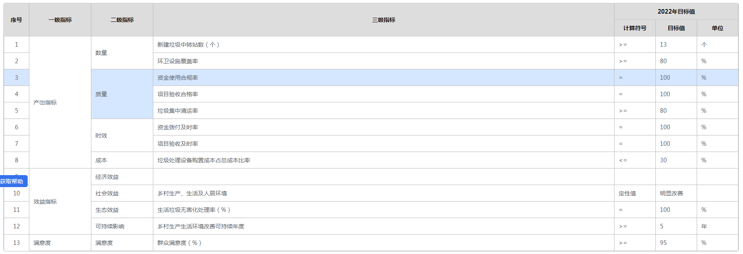
Task: Select the 群众满意度（%） indicator cell
Action: pos(180,243)
